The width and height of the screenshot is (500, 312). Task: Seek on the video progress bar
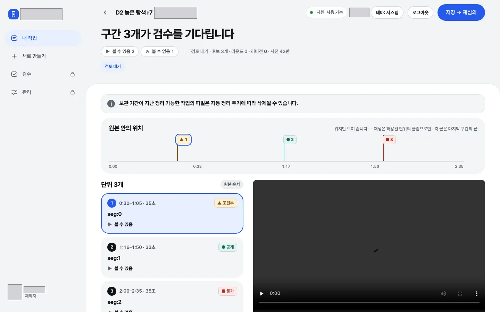click(x=369, y=303)
